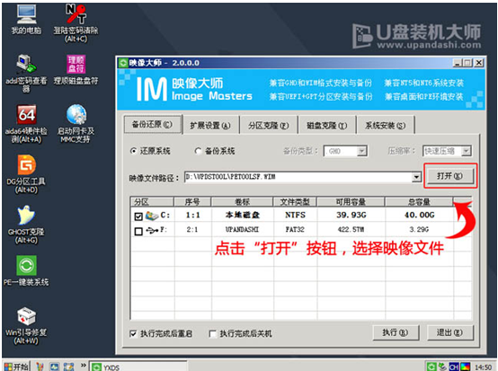This screenshot has height=371, width=498.
Task: Uncheck the C: partition checkbox
Action: click(138, 216)
